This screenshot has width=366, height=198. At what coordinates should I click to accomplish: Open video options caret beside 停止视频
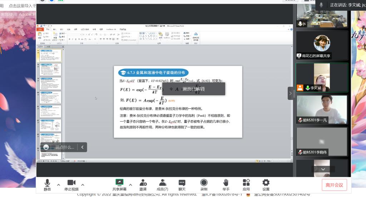[x=83, y=185]
